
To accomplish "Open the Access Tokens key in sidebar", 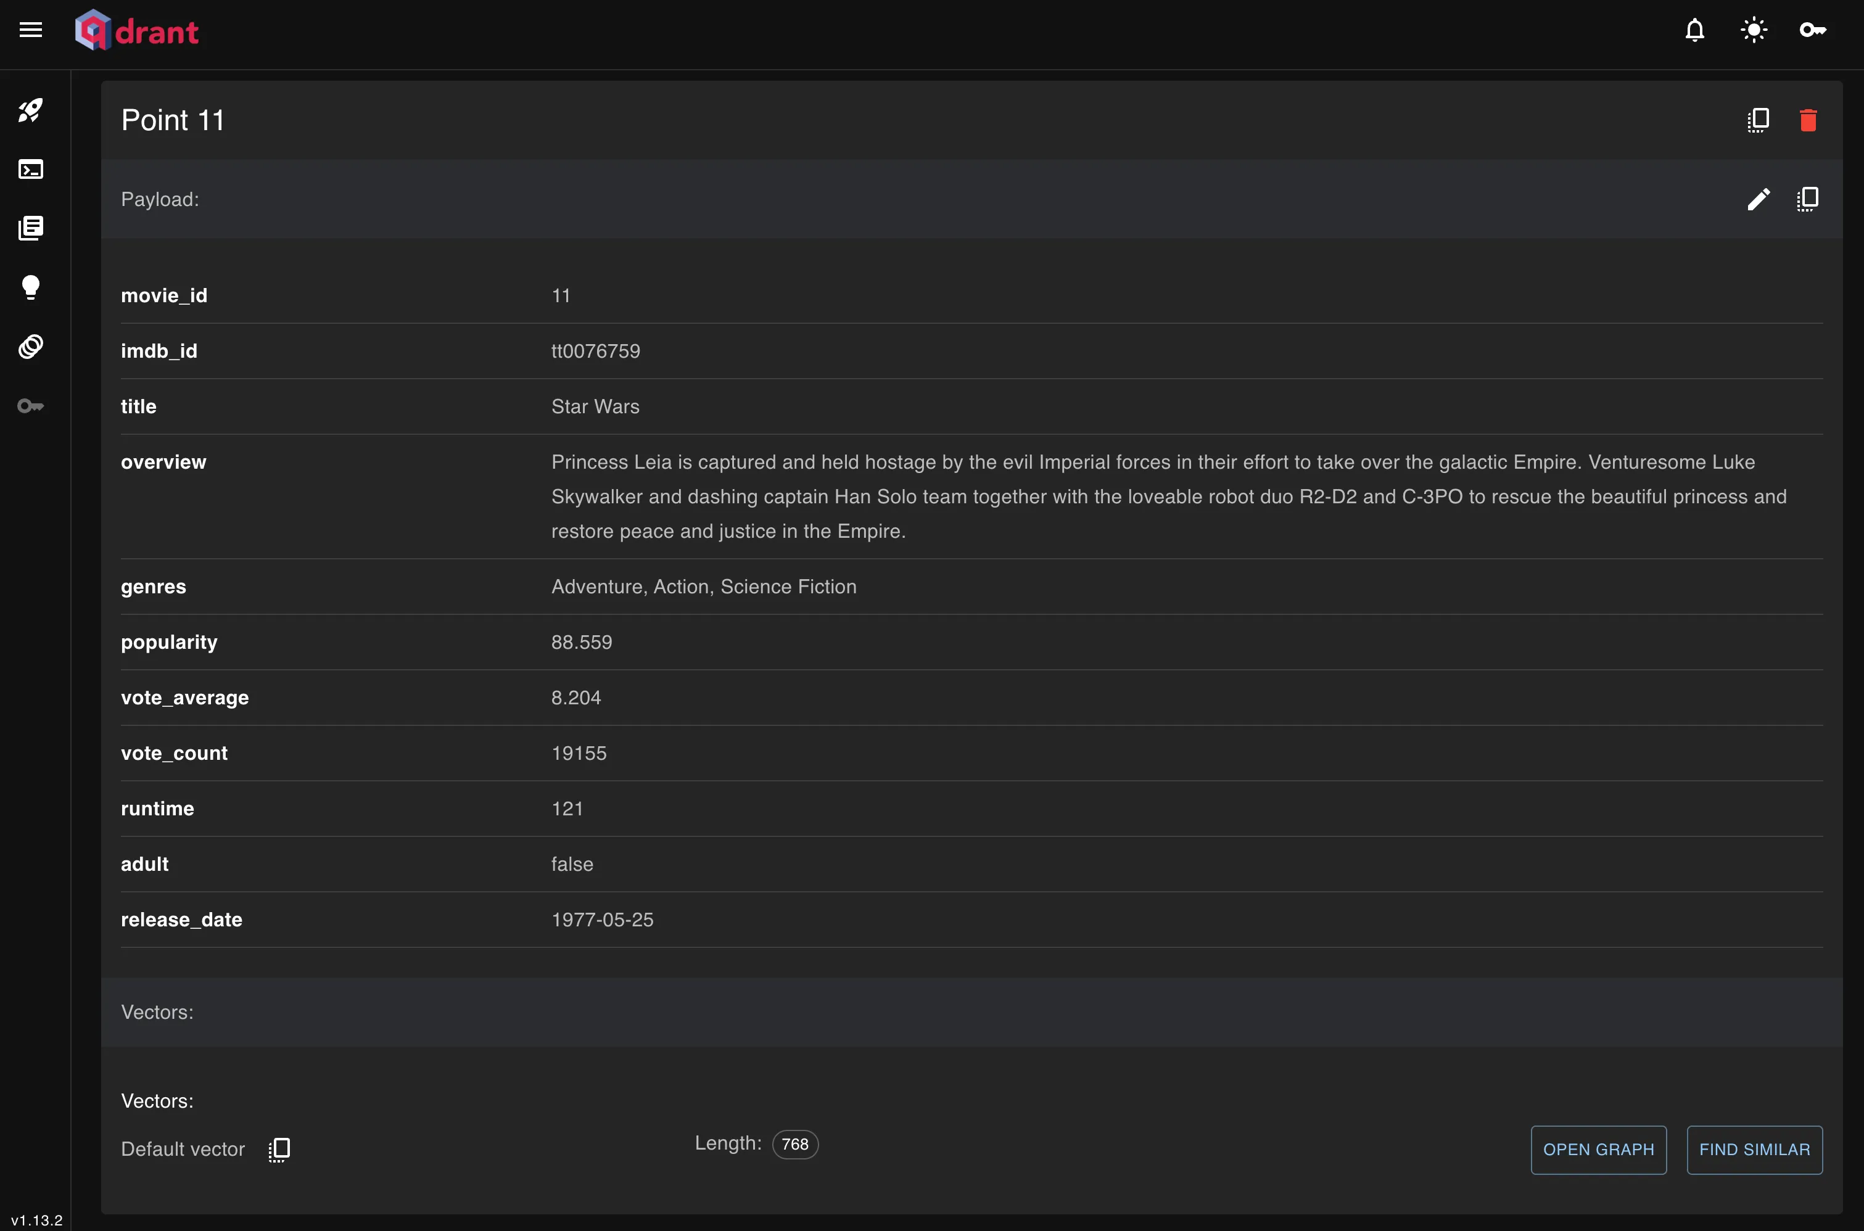I will 31,406.
